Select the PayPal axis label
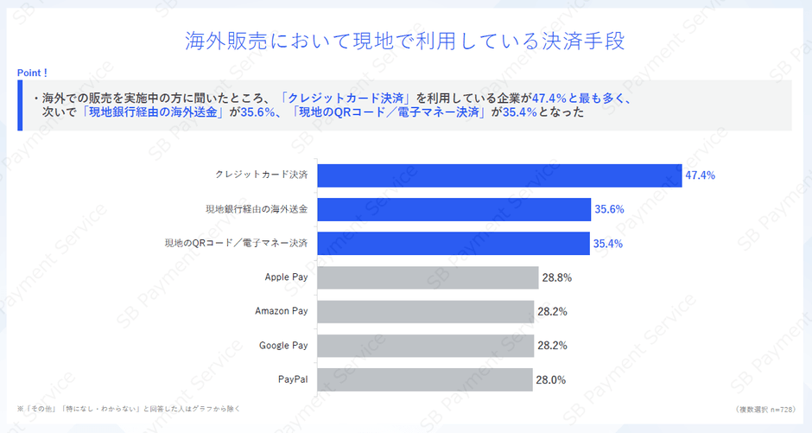This screenshot has height=433, width=812. 293,379
